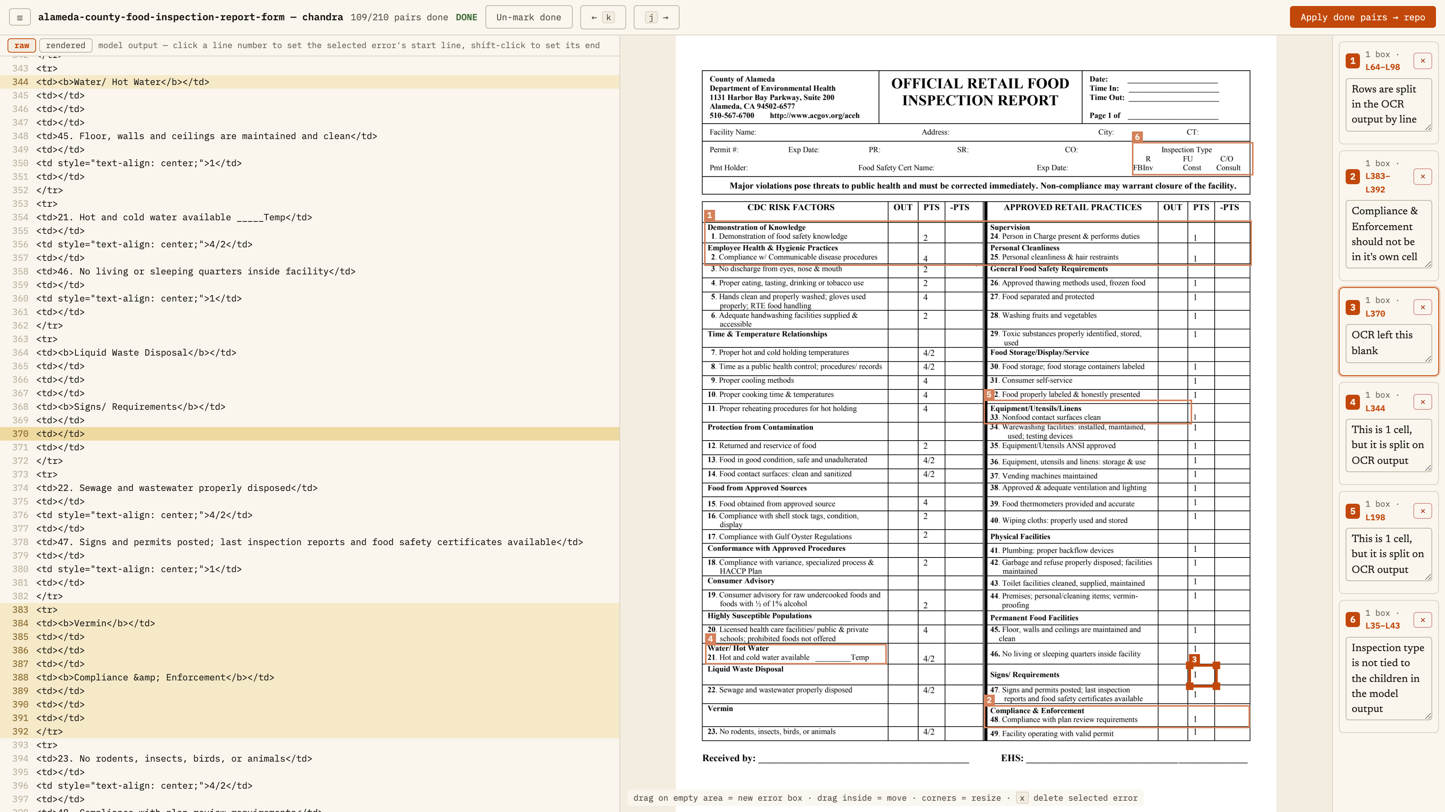Image resolution: width=1445 pixels, height=812 pixels.
Task: Click line number 383
Action: click(x=20, y=610)
